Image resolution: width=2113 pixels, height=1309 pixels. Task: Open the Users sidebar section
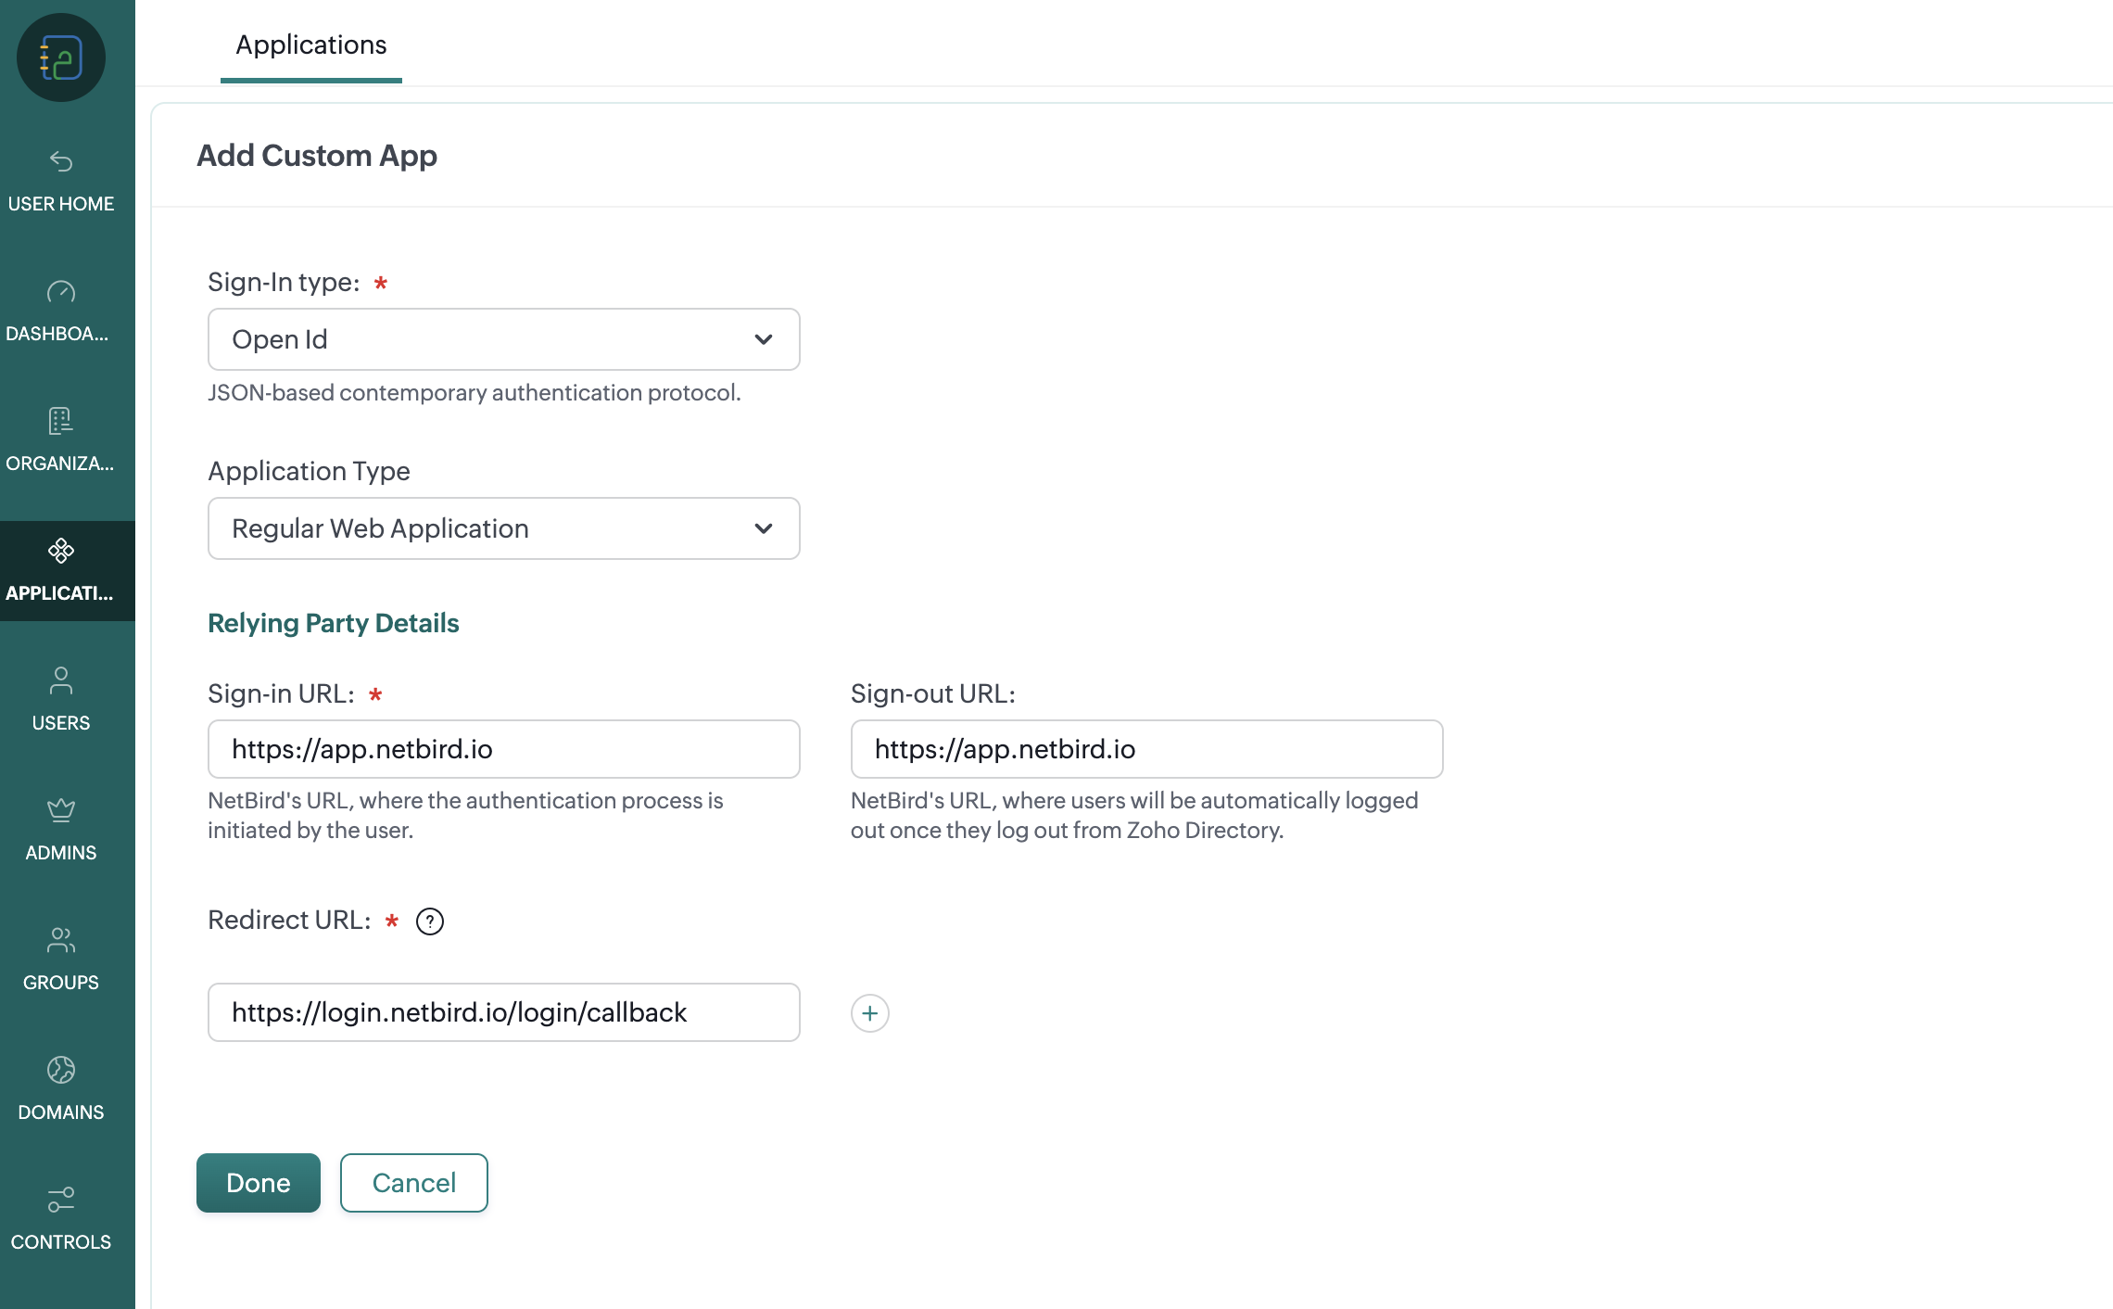click(61, 701)
